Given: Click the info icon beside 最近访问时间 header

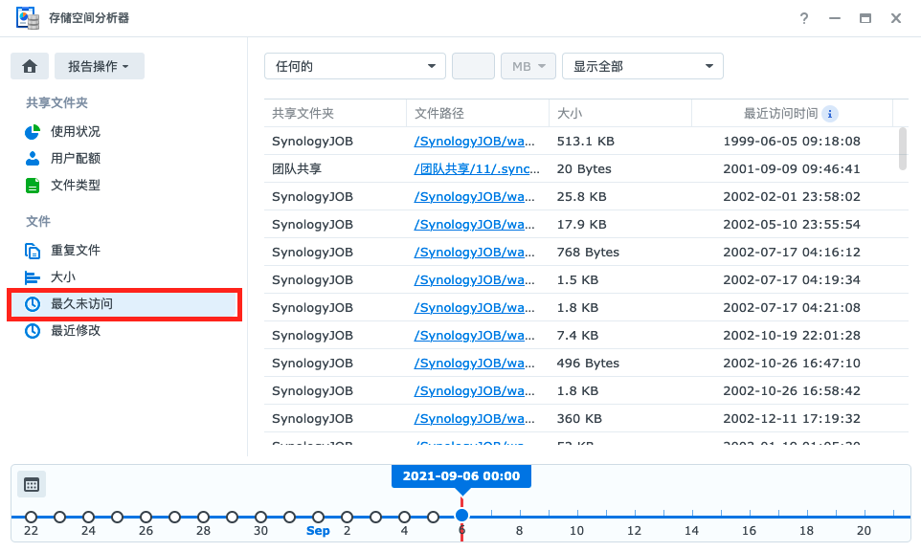Looking at the screenshot, I should click(x=829, y=113).
